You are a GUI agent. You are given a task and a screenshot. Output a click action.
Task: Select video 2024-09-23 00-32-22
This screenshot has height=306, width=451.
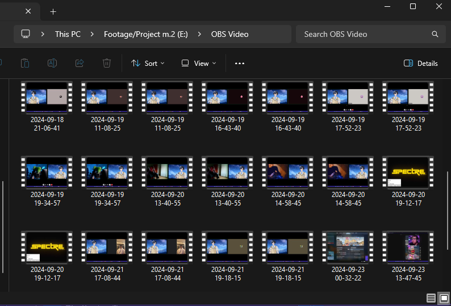pos(348,257)
